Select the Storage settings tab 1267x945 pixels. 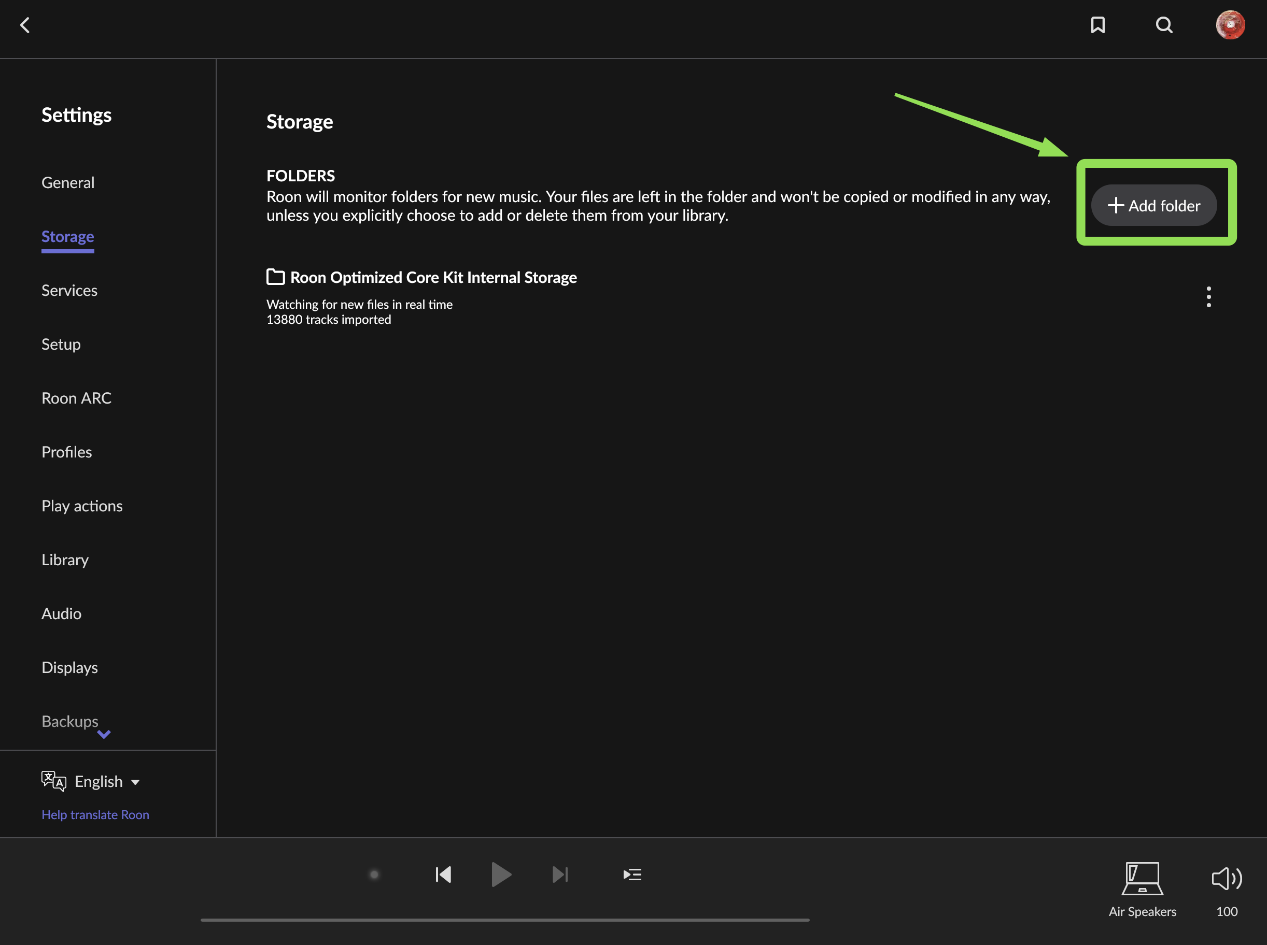[67, 236]
